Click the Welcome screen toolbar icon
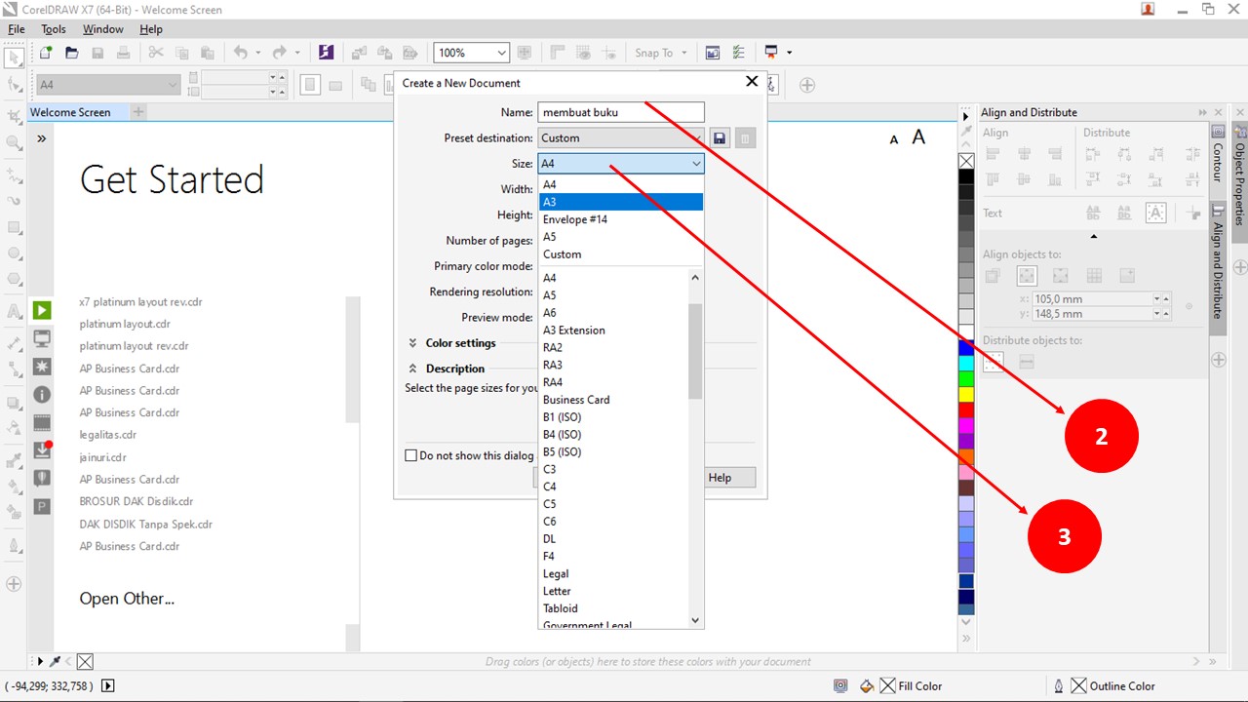 point(713,53)
